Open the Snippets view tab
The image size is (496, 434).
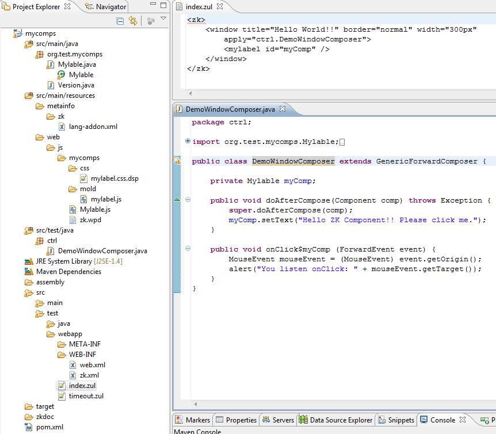point(396,420)
